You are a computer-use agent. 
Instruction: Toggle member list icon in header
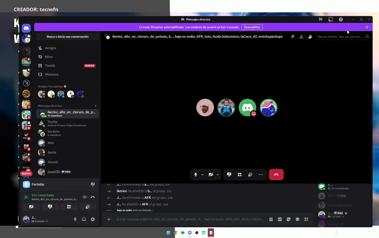[310, 37]
